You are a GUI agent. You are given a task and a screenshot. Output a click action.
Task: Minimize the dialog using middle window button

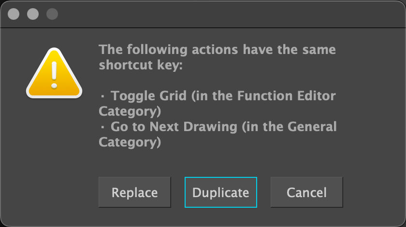click(33, 14)
